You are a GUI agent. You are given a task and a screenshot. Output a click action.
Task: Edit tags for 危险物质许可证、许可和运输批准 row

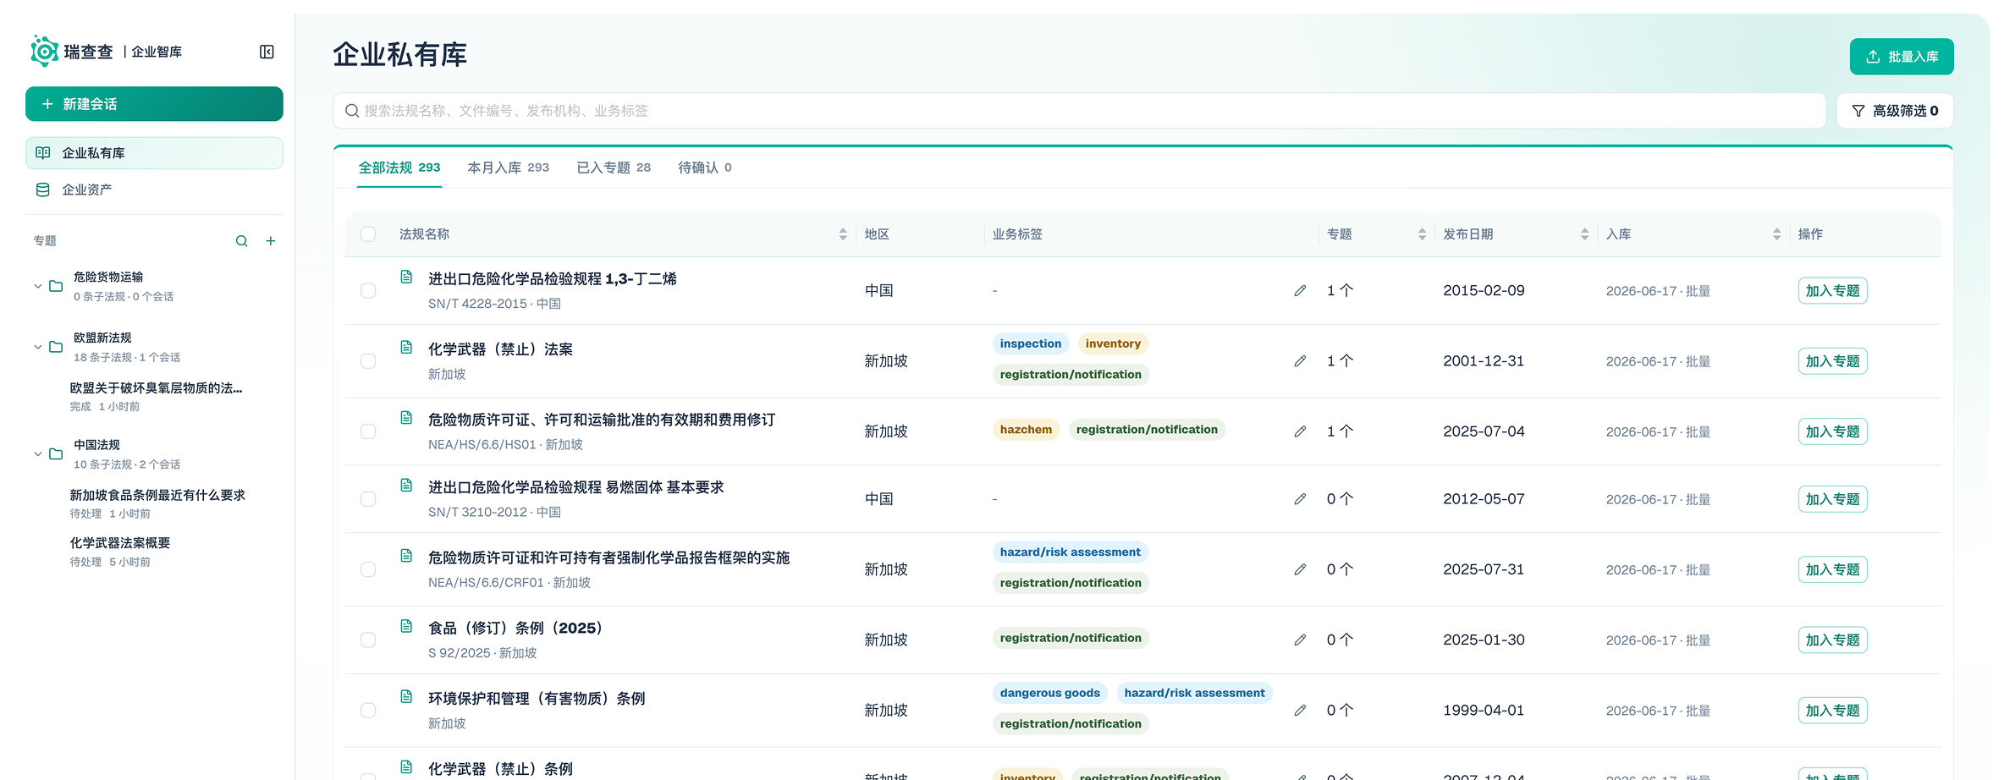pos(1300,431)
